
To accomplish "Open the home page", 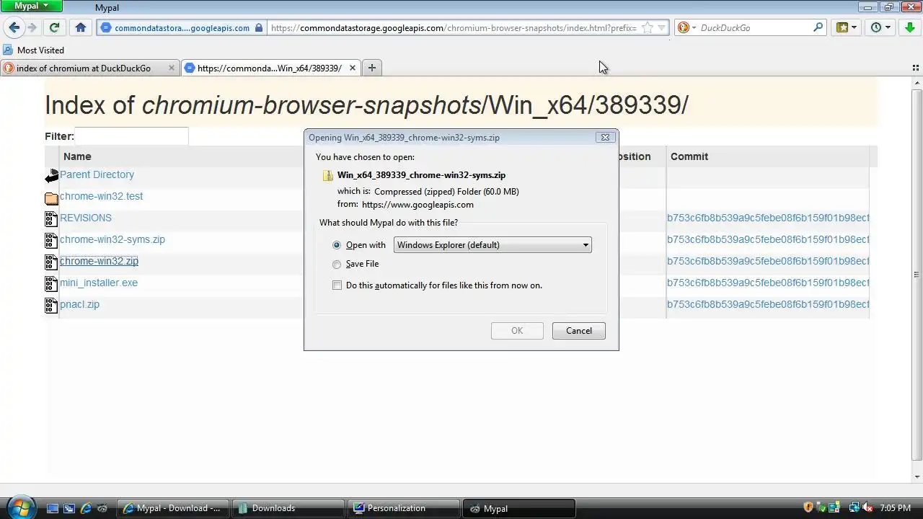I will (81, 27).
